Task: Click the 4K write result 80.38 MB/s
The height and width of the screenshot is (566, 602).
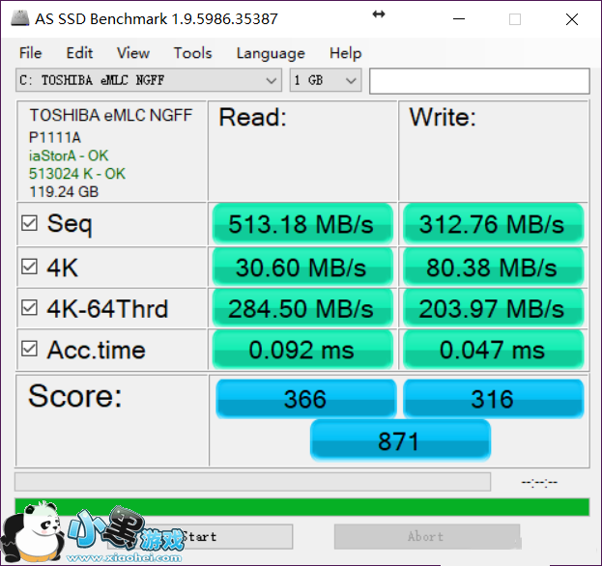Action: coord(494,268)
